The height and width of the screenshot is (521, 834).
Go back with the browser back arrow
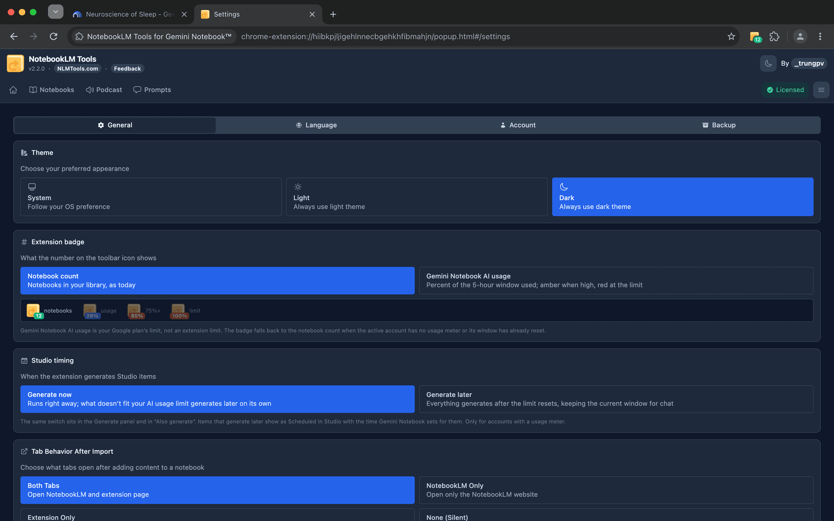click(x=14, y=36)
